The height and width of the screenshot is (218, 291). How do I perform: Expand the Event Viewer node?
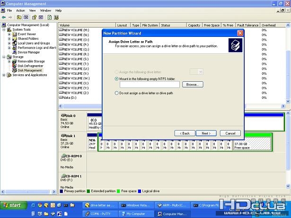[9, 34]
